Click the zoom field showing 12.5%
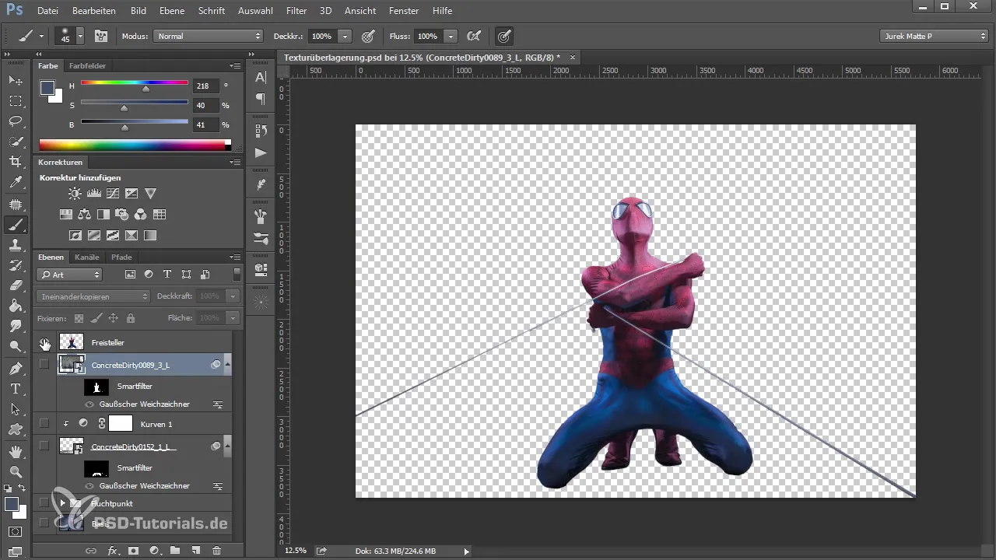Screen dimensions: 996x560 coord(296,551)
